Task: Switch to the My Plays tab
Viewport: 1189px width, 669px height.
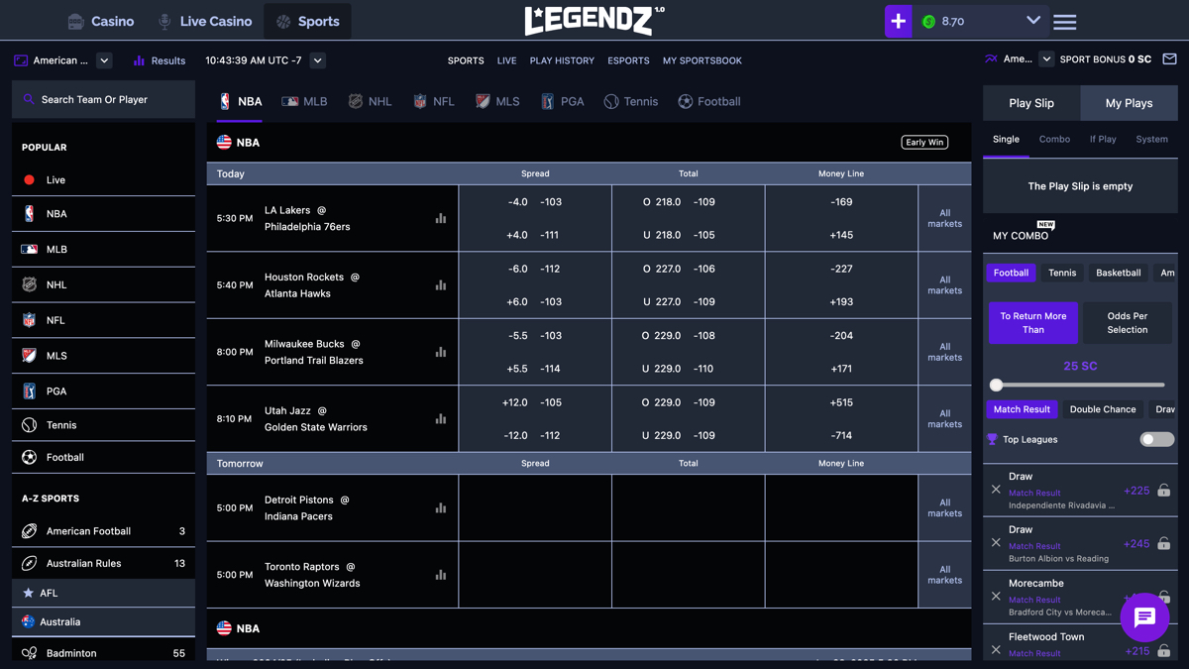Action: [1129, 102]
